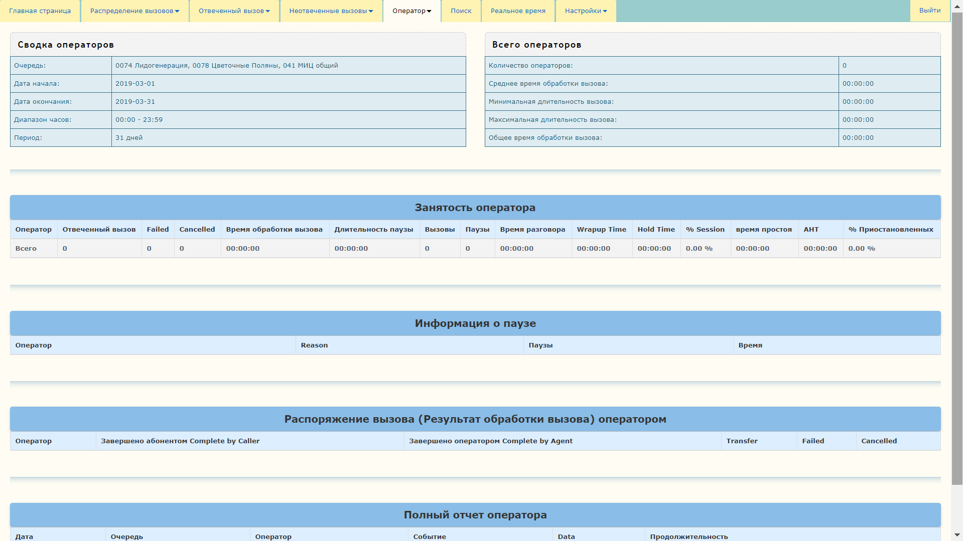
Task: Click the Wrapup Time column header
Action: [602, 229]
